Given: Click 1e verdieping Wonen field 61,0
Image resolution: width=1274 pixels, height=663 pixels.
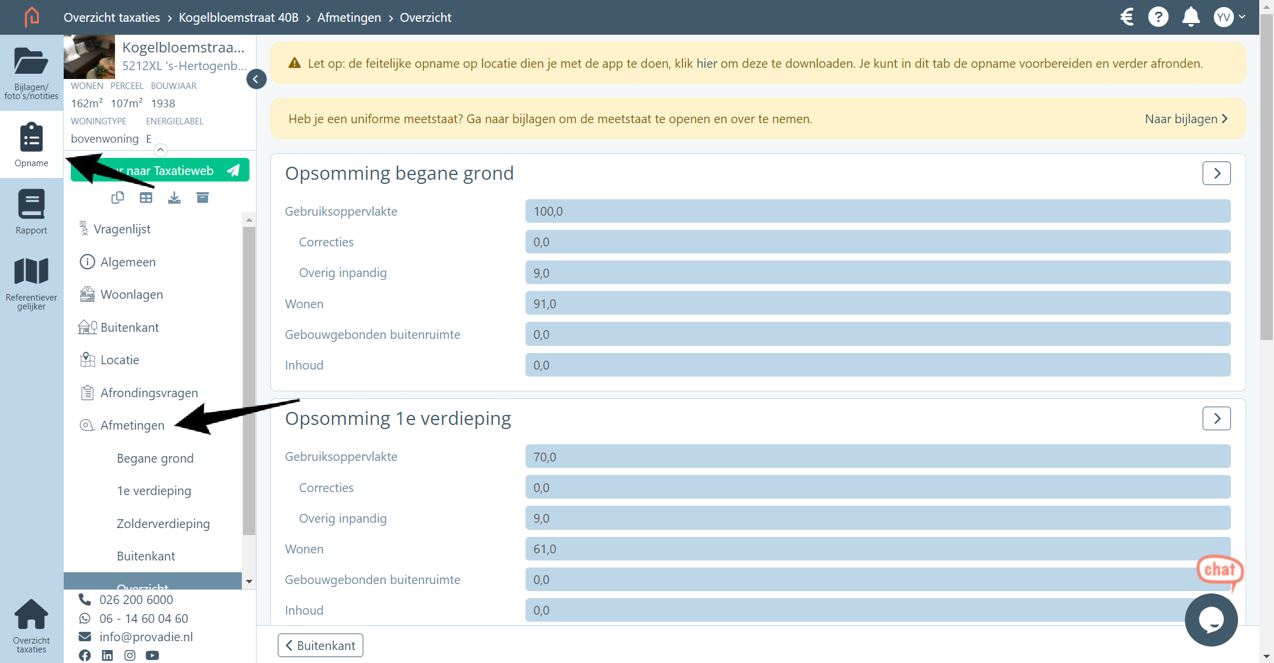Looking at the screenshot, I should [x=878, y=549].
